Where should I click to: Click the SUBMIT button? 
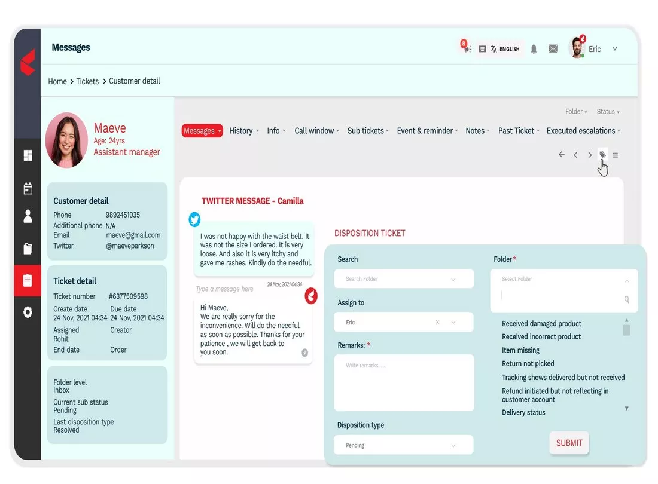(x=568, y=443)
